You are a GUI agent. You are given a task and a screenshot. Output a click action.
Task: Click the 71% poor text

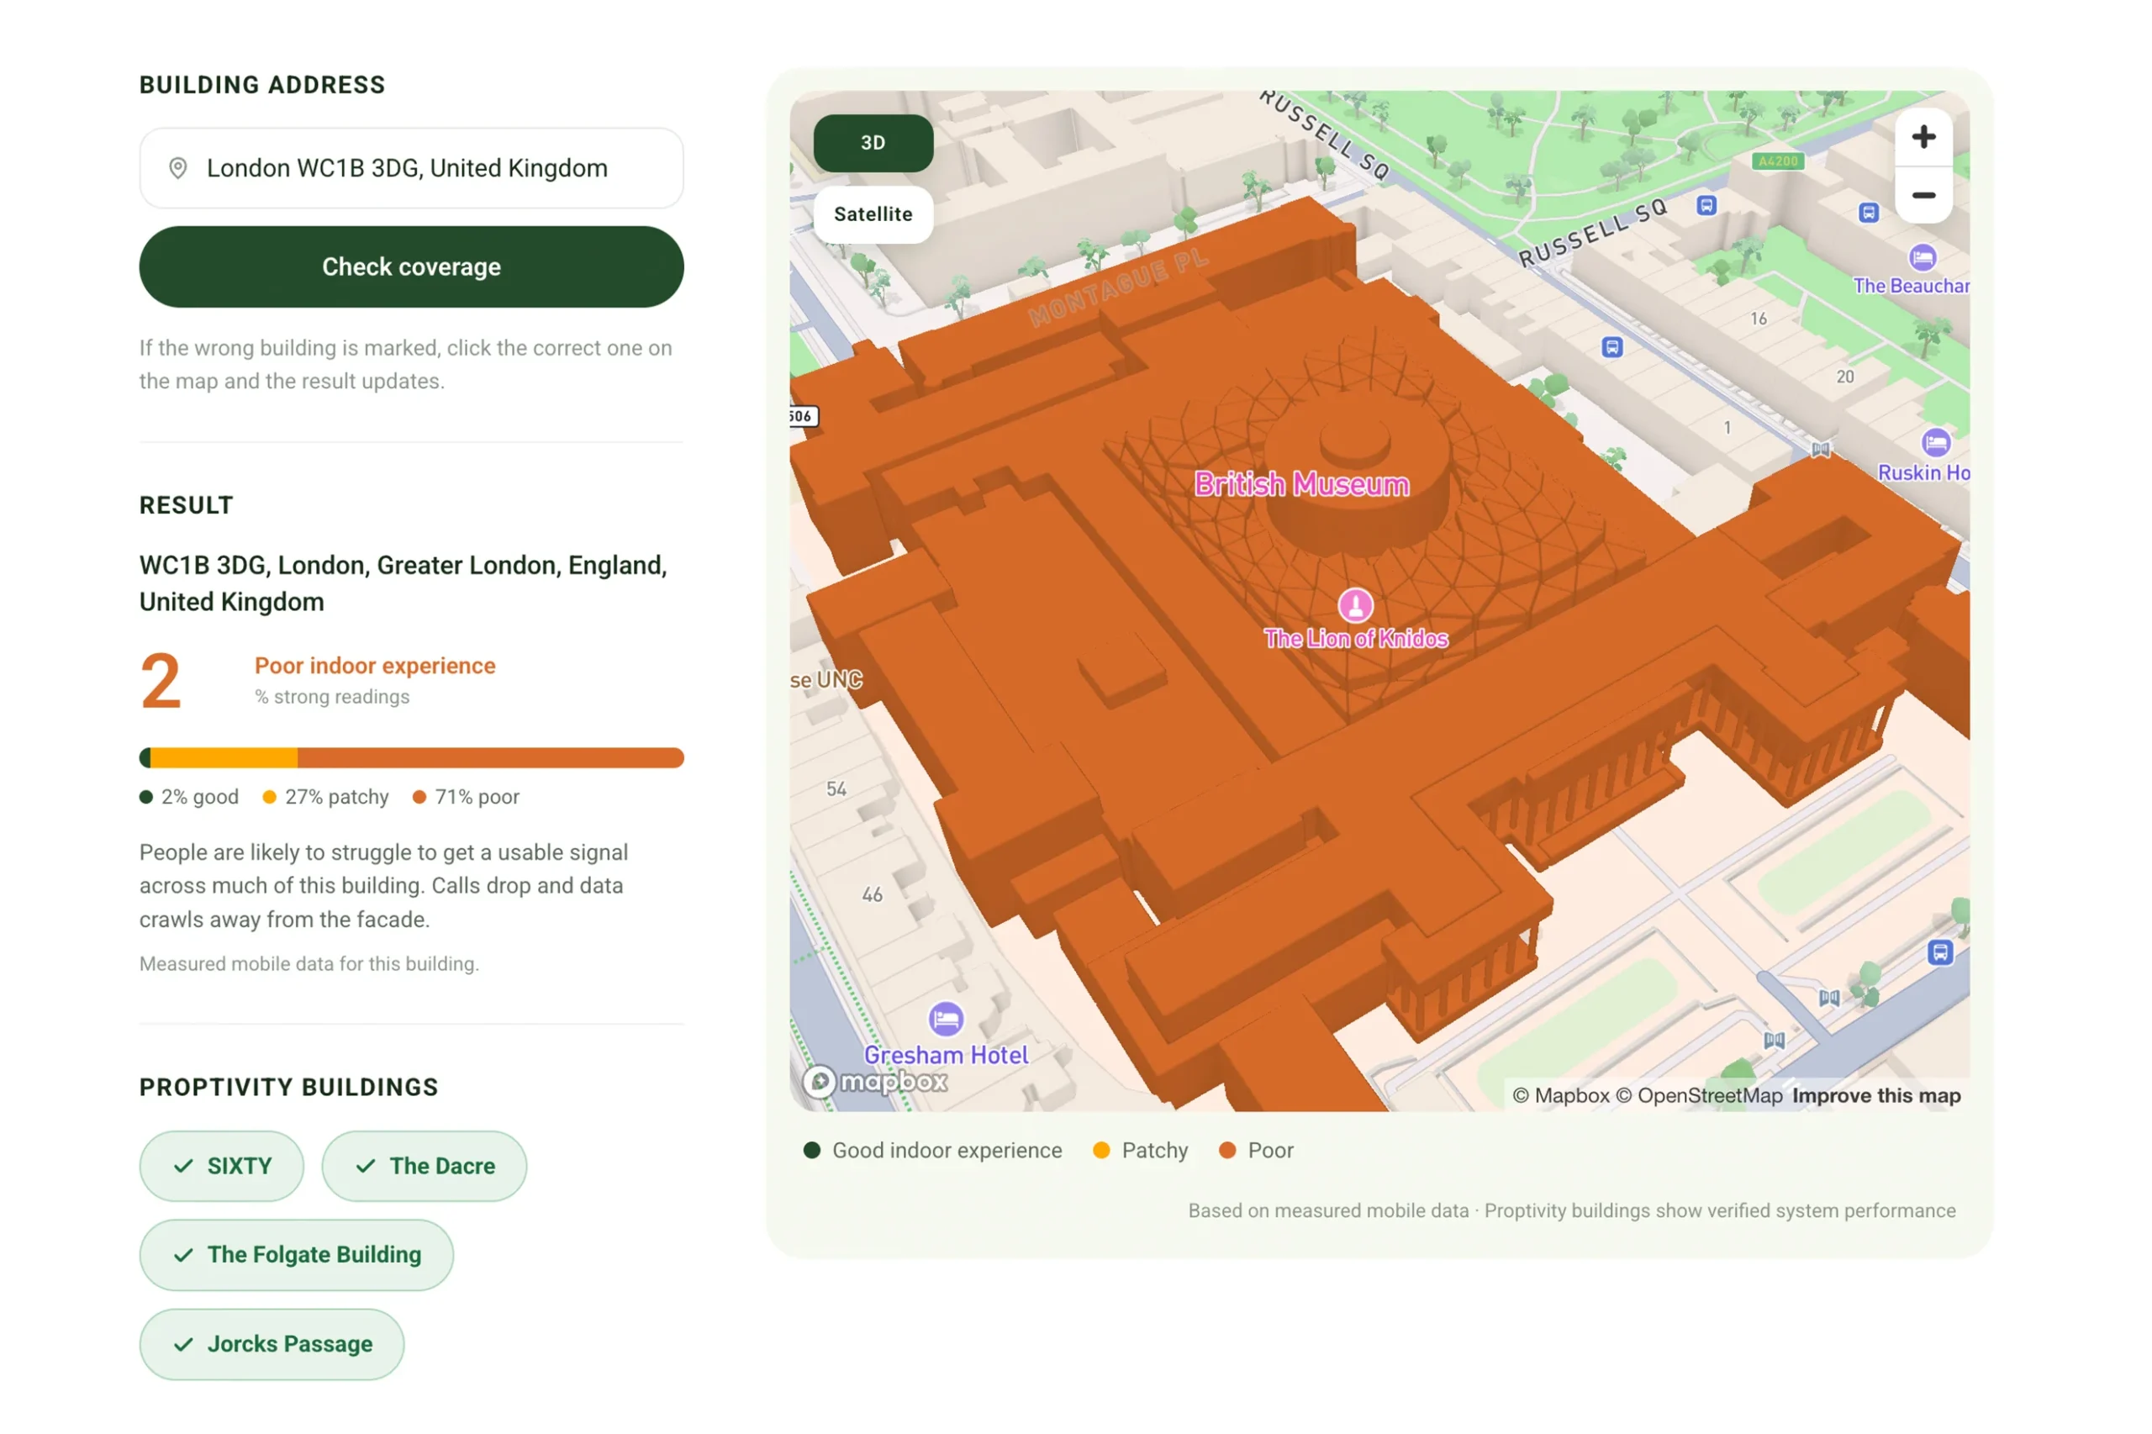coord(477,797)
